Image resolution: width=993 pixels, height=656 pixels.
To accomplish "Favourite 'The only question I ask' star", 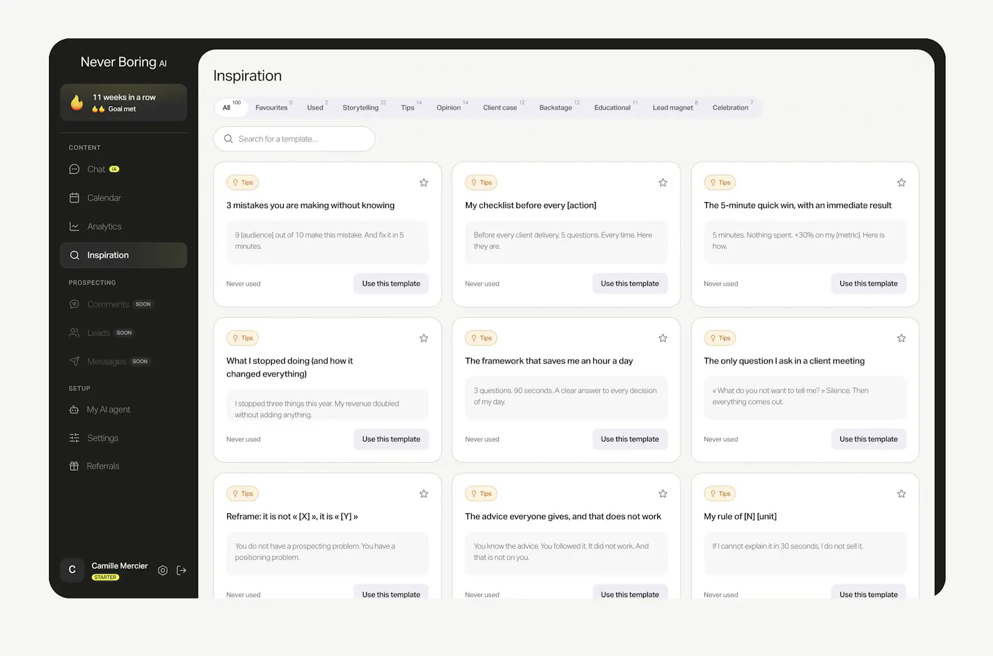I will click(902, 338).
